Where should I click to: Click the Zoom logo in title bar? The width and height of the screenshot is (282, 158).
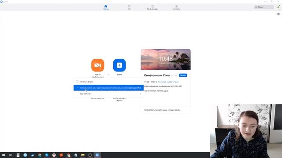[1, 2]
